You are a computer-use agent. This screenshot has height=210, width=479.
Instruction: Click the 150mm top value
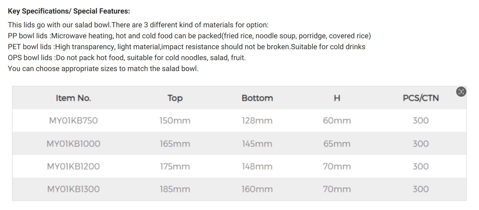(x=175, y=121)
